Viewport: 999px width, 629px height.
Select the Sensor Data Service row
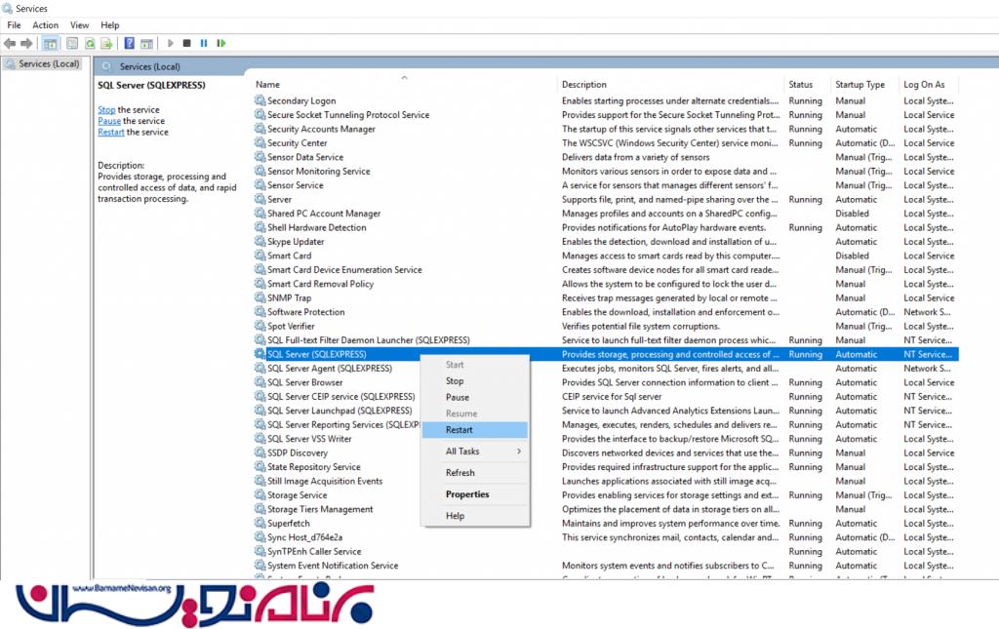coord(605,157)
